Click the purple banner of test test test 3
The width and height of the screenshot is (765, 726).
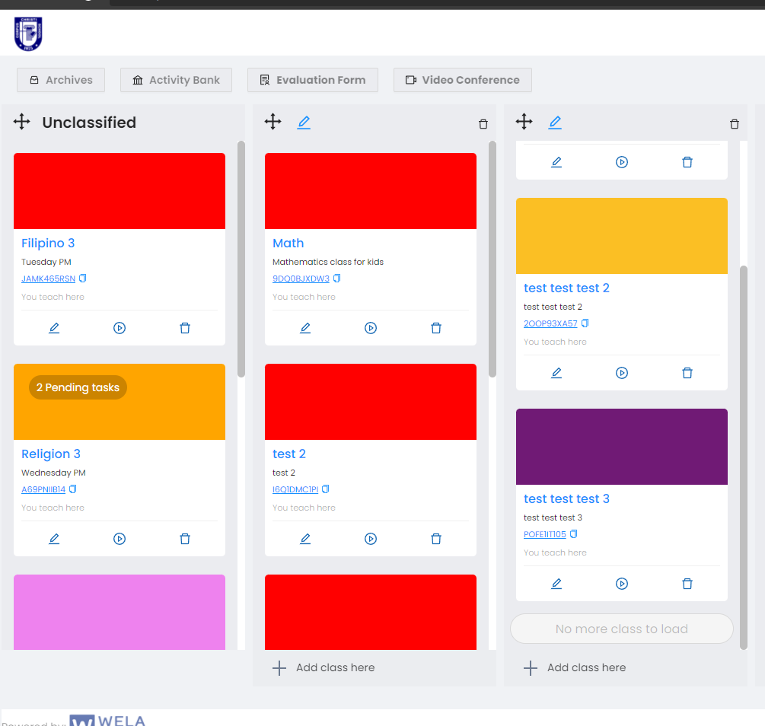point(622,447)
